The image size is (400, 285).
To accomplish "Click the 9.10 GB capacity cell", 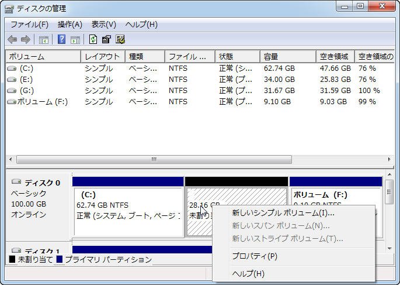I will tap(277, 102).
